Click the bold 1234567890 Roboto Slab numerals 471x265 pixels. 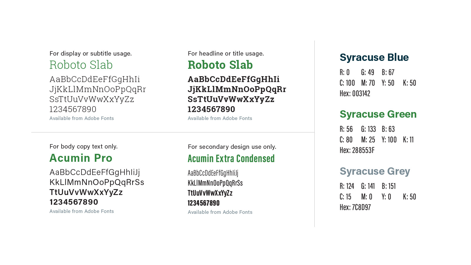pyautogui.click(x=211, y=109)
